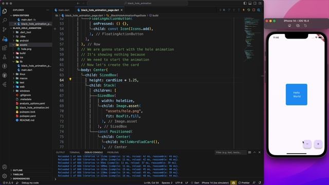Viewport: 329px width, 185px height.
Task: Maximize the bottom panel chevron
Action: (254, 152)
